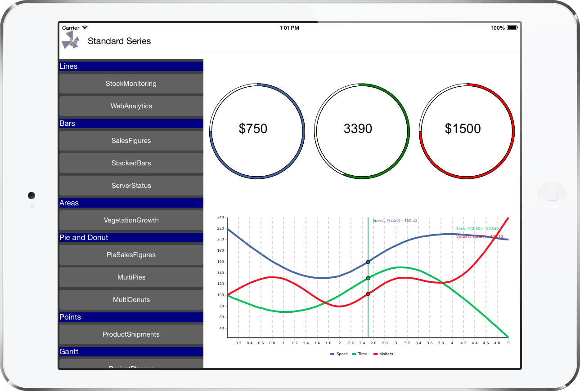Collapse the Pie and Donut section
Screen dimensions: 580x391
point(131,237)
